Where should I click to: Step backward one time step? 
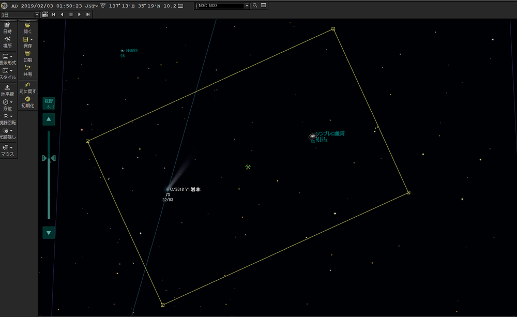(x=63, y=14)
